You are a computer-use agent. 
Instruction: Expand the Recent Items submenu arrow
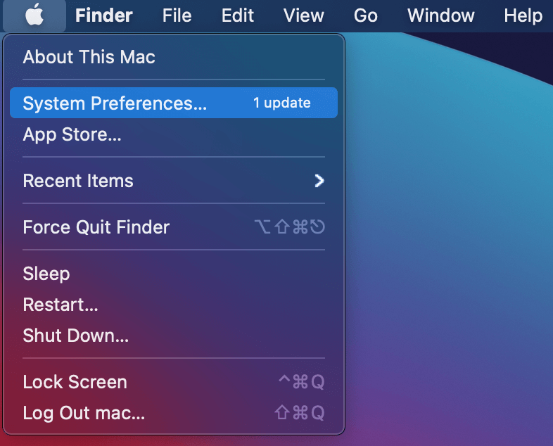(319, 181)
